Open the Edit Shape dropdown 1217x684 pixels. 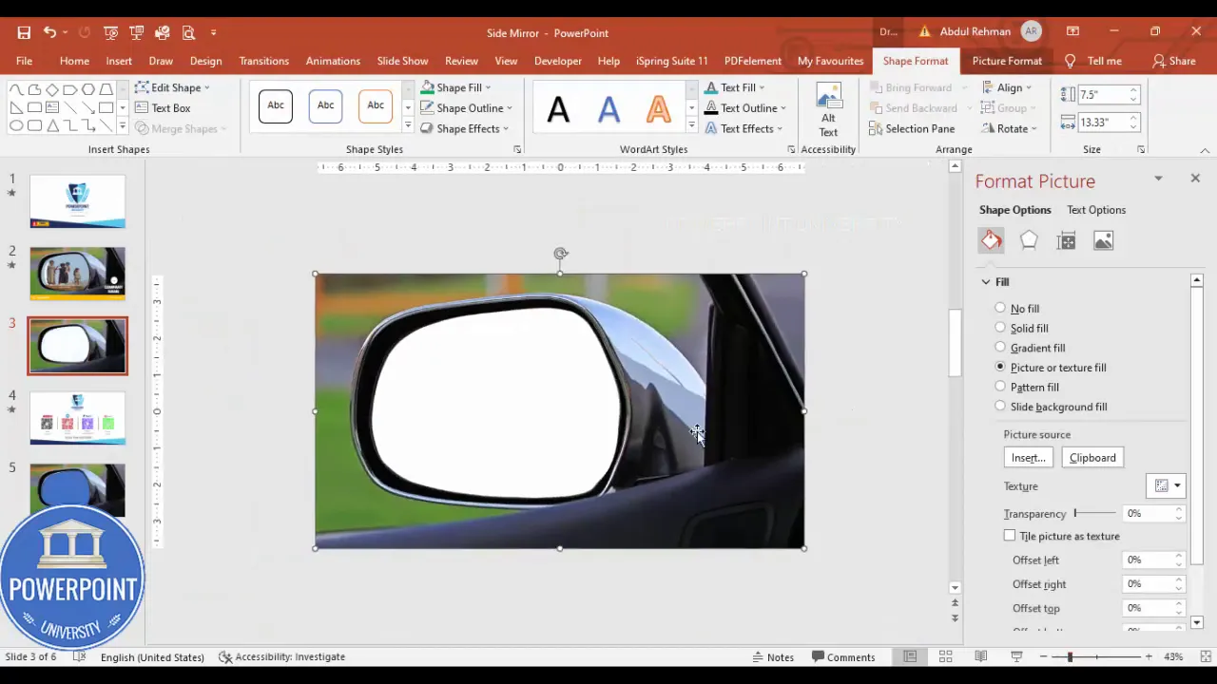point(172,87)
